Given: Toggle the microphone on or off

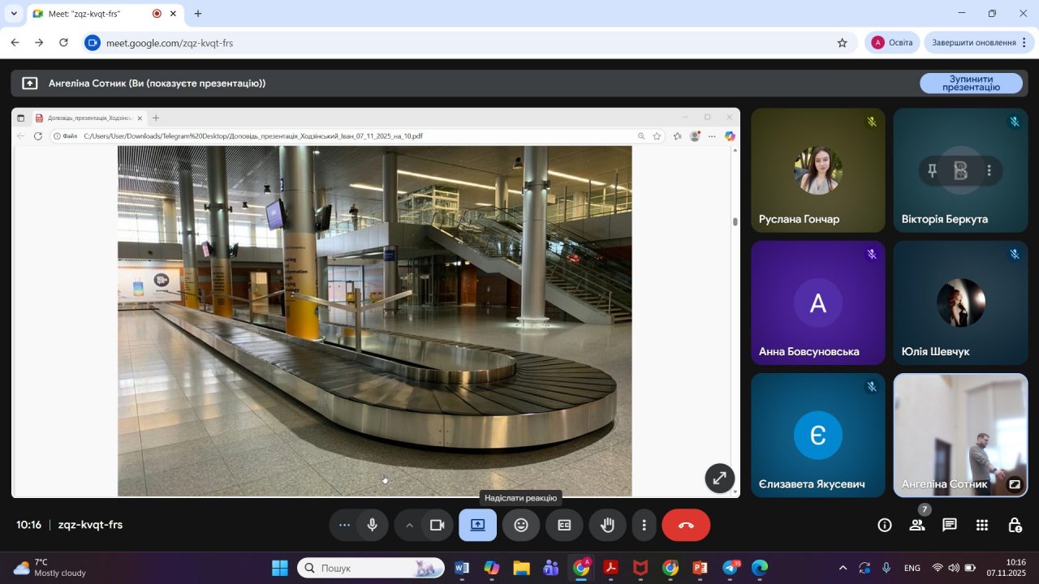Looking at the screenshot, I should coord(372,525).
